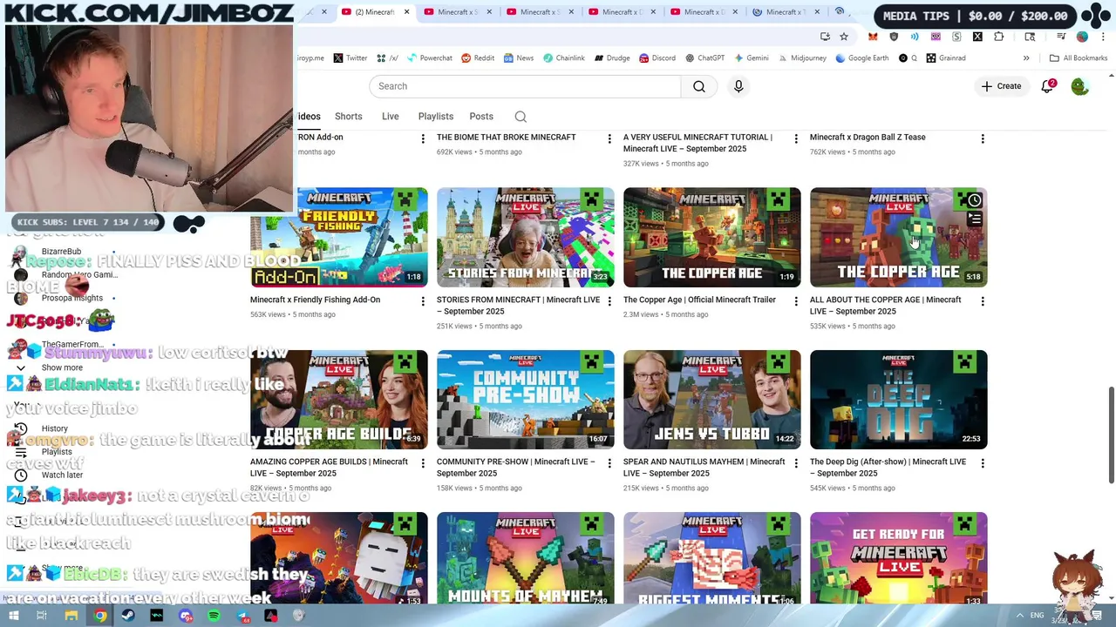
Task: Open the Google Earth bookmark
Action: (x=861, y=58)
